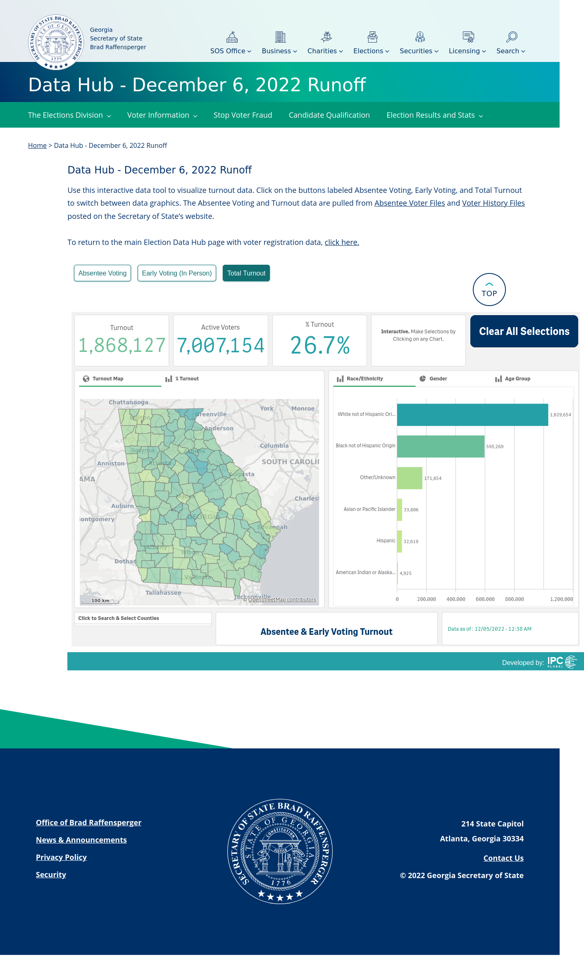The width and height of the screenshot is (584, 957).
Task: Click the Licensing certificate icon
Action: click(x=468, y=37)
